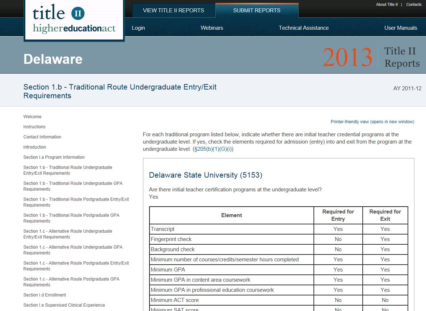
Task: Open Instructions in the sidebar
Action: (34, 127)
